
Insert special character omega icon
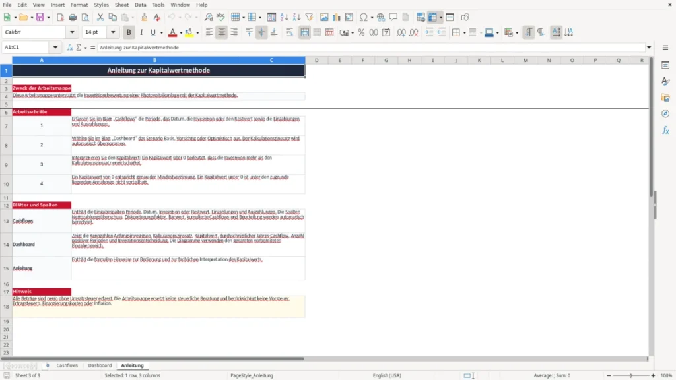point(364,17)
